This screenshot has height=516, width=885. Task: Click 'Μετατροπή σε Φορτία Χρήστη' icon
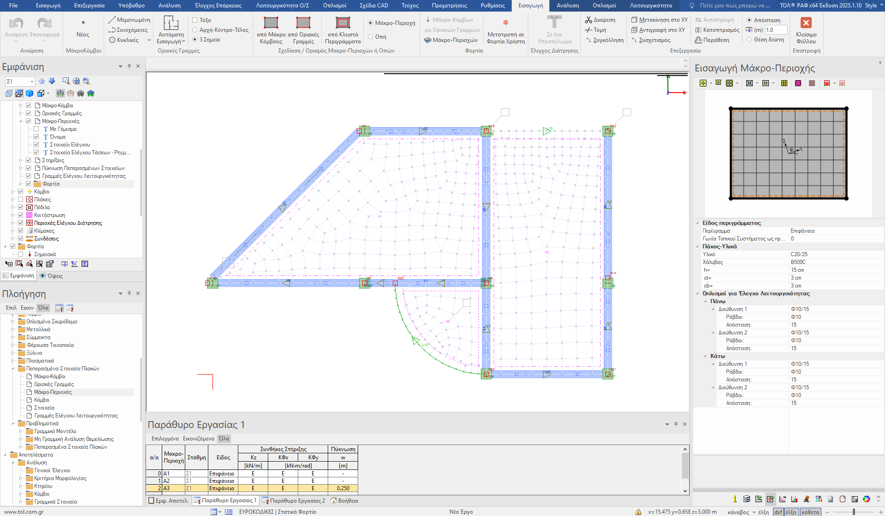click(506, 23)
